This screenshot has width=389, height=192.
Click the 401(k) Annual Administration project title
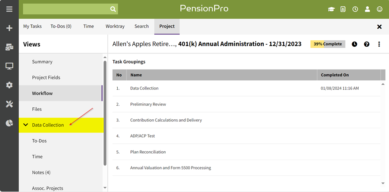coord(240,44)
